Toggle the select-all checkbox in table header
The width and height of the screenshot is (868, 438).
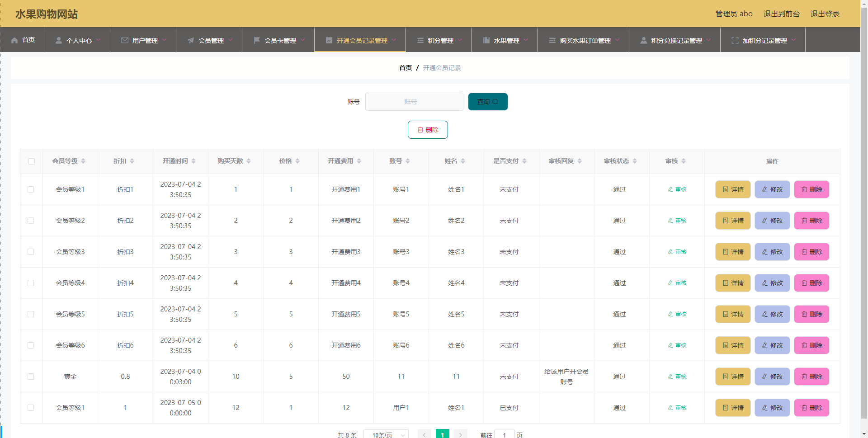tap(32, 161)
